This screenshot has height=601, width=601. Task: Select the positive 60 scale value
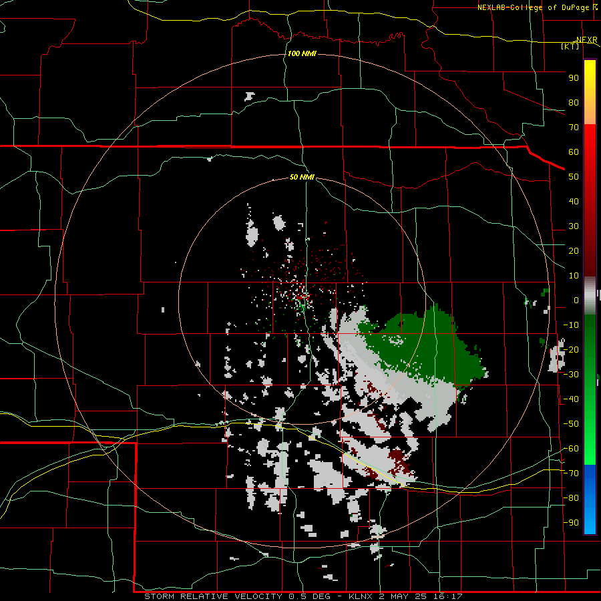click(x=574, y=152)
